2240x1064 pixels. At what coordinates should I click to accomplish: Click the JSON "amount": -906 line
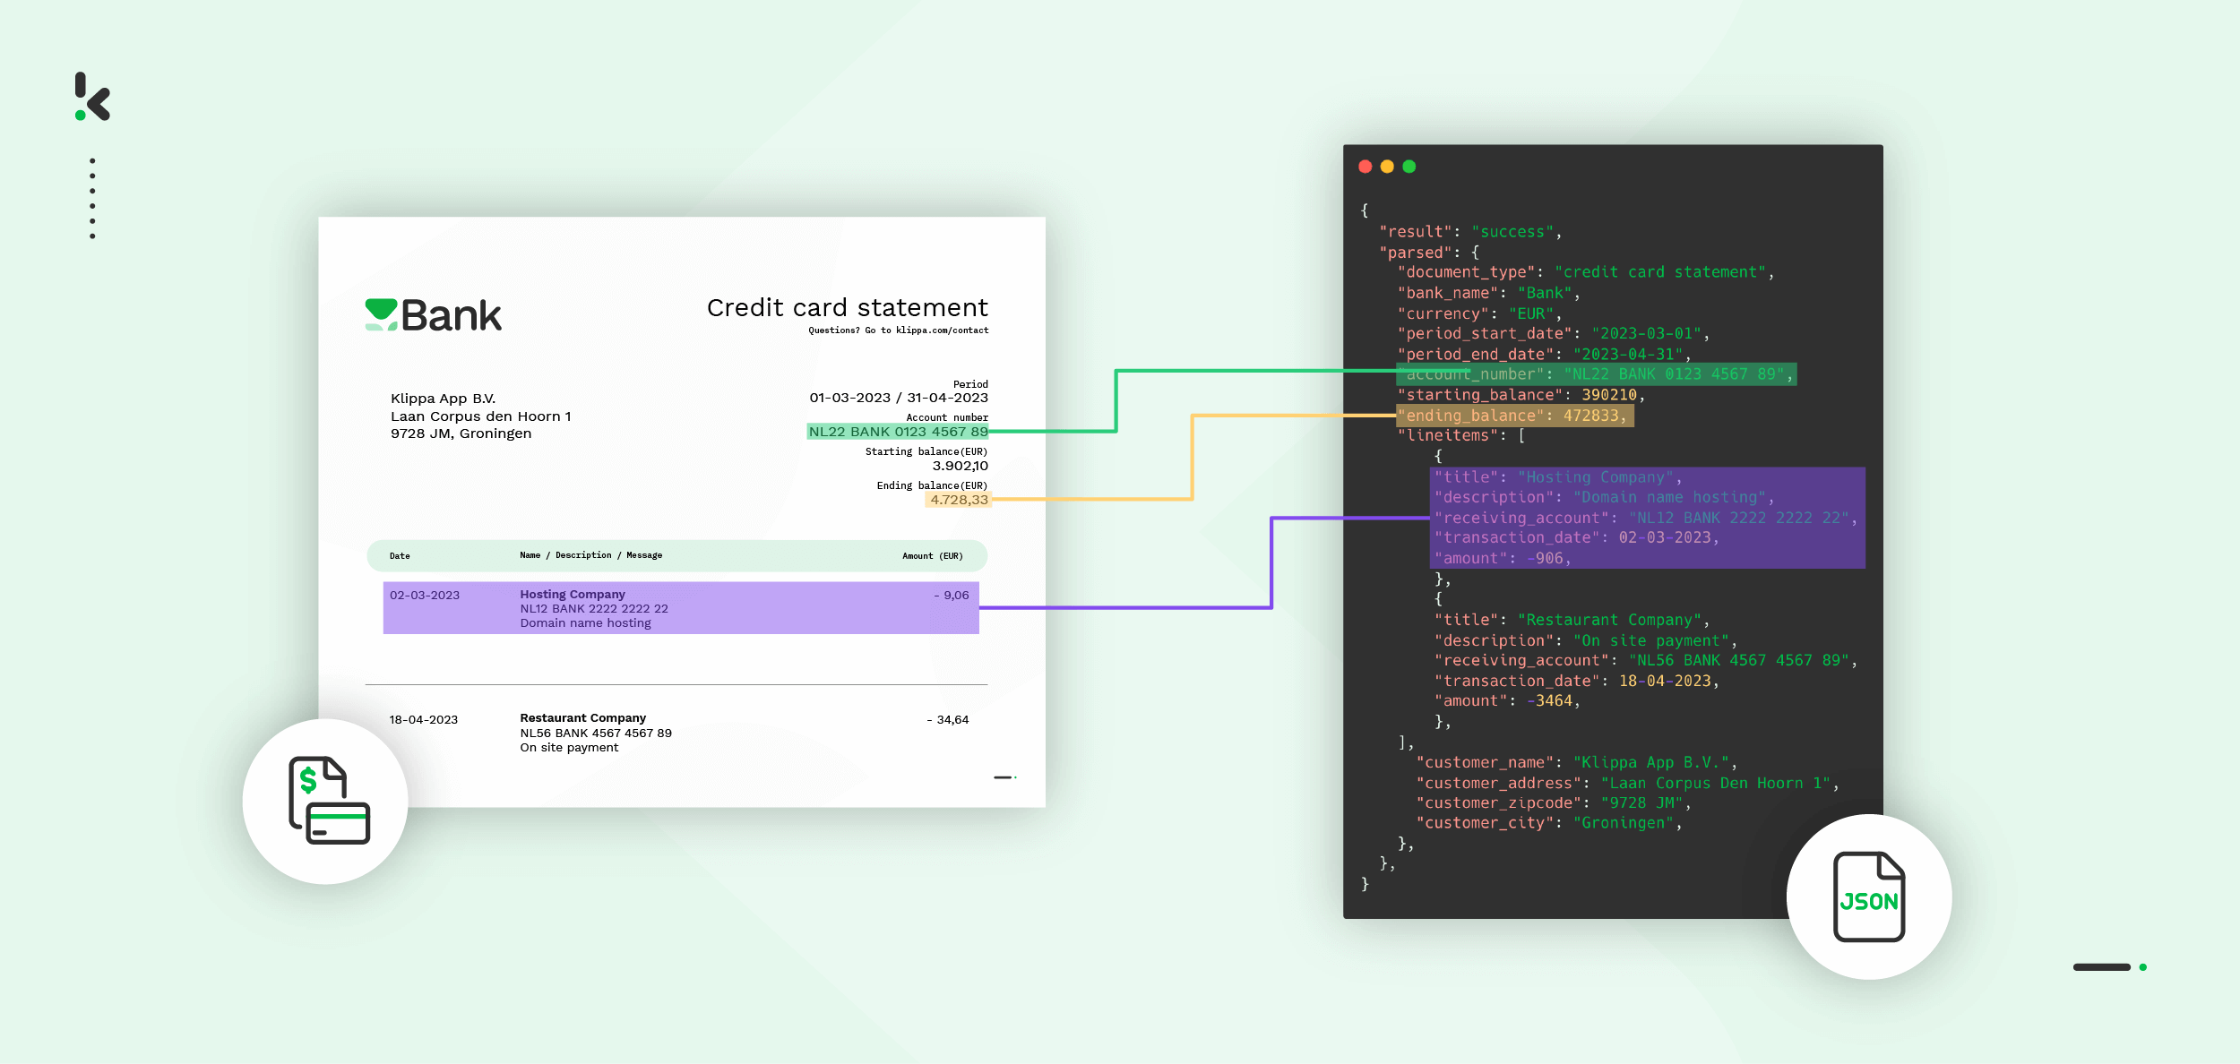(1503, 558)
